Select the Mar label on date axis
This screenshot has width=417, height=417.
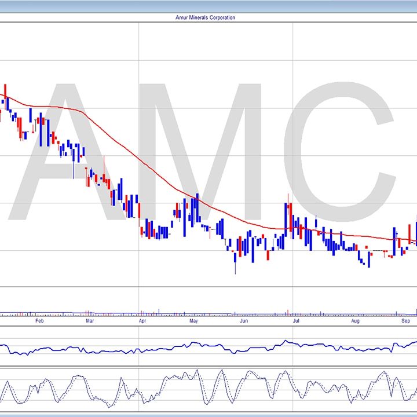pyautogui.click(x=90, y=320)
